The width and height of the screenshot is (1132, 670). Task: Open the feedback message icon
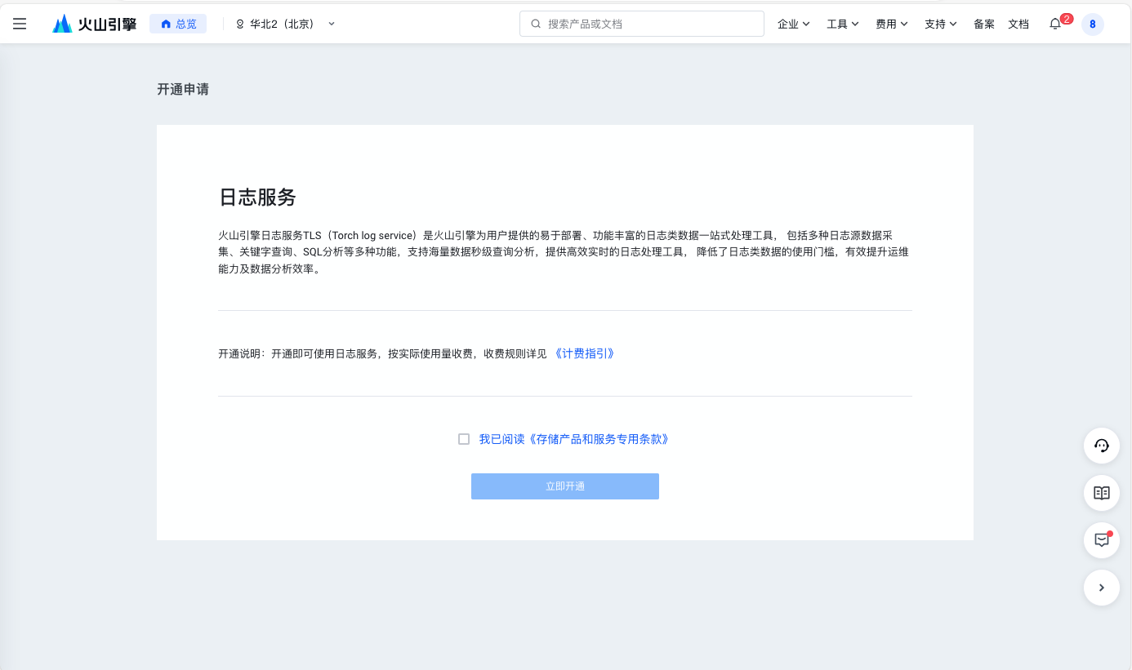1101,540
